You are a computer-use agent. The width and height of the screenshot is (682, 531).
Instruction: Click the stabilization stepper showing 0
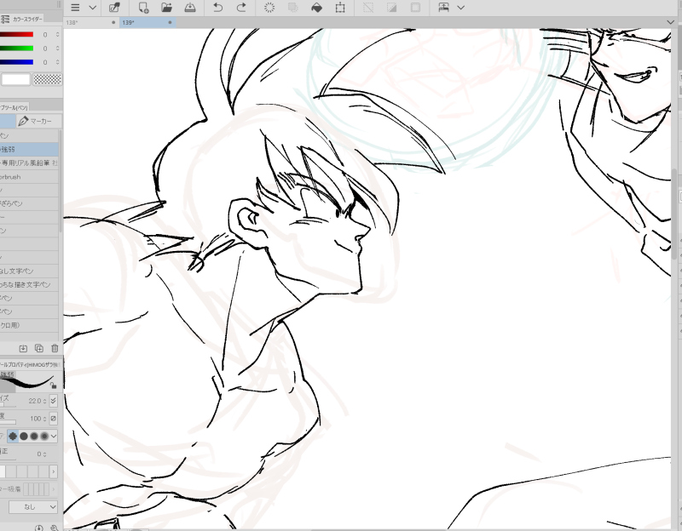tap(45, 454)
